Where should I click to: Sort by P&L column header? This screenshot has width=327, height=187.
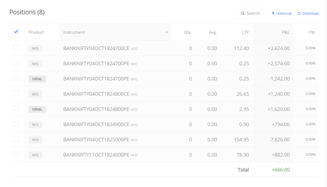pos(286,32)
